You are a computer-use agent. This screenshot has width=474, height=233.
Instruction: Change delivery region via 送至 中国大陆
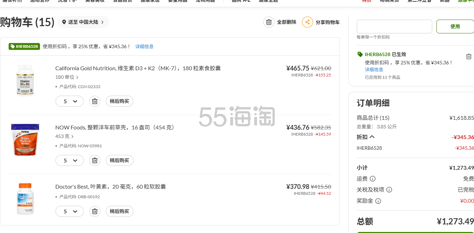pos(83,22)
